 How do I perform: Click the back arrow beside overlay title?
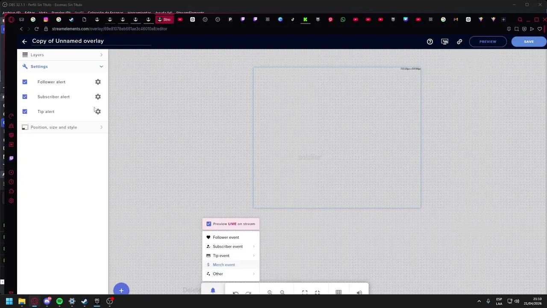pyautogui.click(x=24, y=41)
